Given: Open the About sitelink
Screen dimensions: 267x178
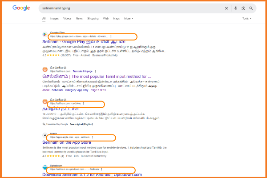Looking at the screenshot, I should 46,90.
